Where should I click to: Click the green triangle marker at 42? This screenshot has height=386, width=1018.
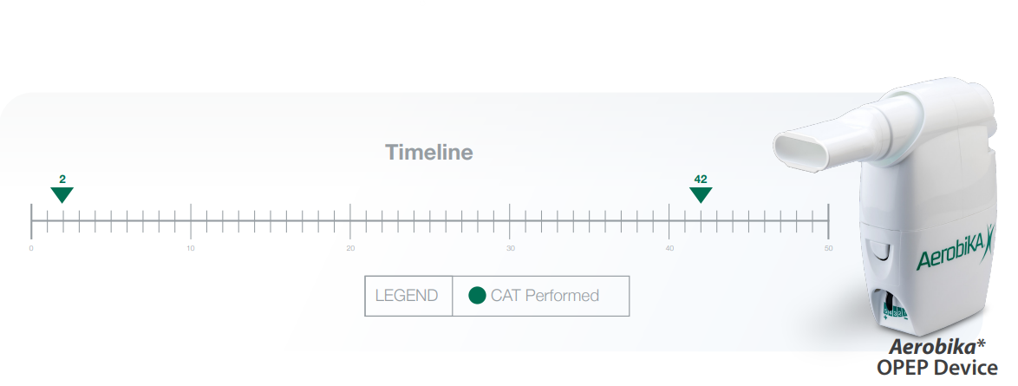pos(701,194)
